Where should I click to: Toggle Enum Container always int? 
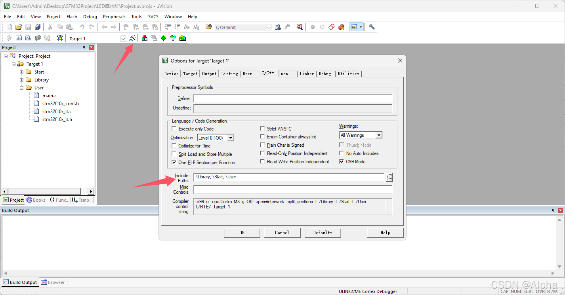point(262,137)
